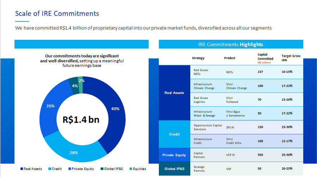317x177 pixels.
Task: Click the VCP IV product cell
Action: [231, 155]
